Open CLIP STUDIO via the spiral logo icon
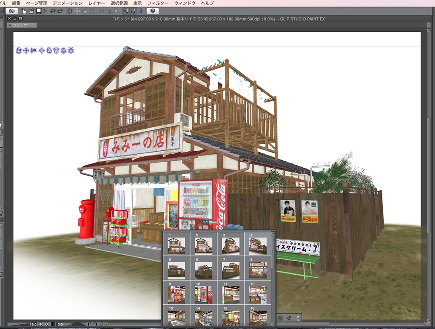The height and width of the screenshot is (329, 435). 13,12
